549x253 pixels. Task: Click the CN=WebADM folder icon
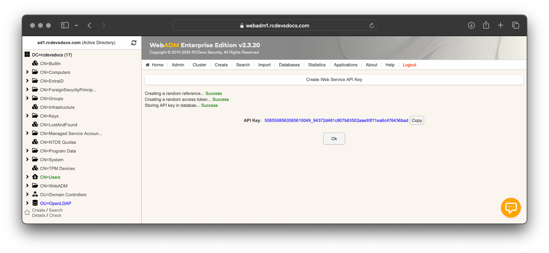(35, 186)
